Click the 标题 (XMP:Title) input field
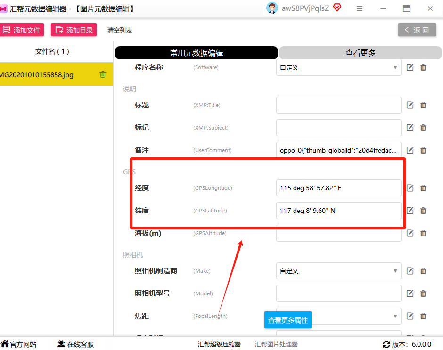Image resolution: width=443 pixels, height=350 pixels. [339, 105]
